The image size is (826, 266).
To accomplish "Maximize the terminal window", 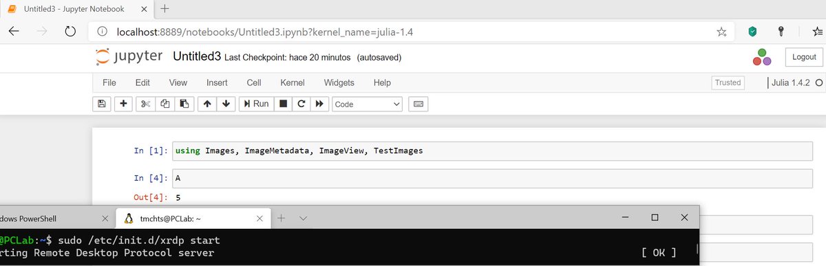I will pyautogui.click(x=655, y=217).
